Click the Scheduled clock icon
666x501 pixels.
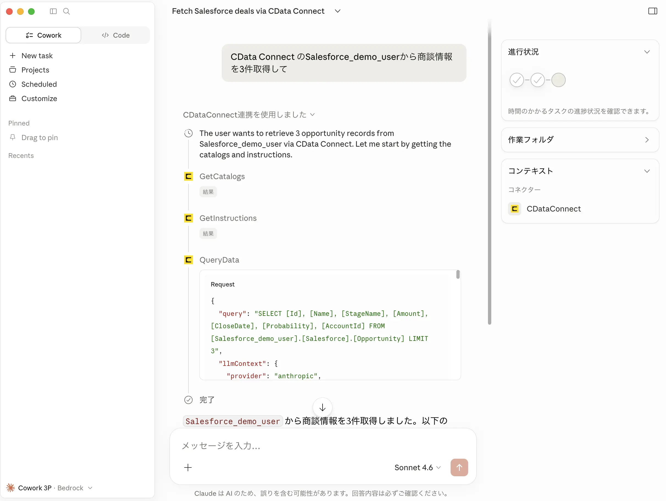13,84
